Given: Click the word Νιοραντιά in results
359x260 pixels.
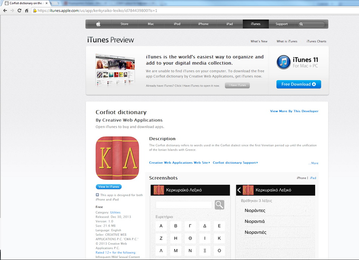Looking at the screenshot, I should [254, 221].
